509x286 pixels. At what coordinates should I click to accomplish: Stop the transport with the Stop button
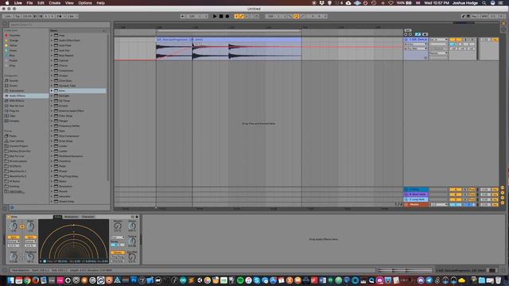221,16
